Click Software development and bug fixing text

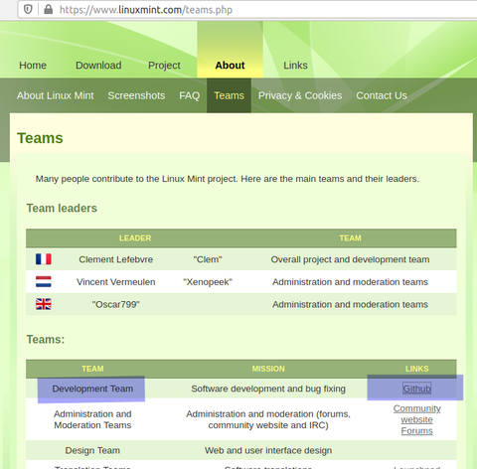(x=268, y=389)
